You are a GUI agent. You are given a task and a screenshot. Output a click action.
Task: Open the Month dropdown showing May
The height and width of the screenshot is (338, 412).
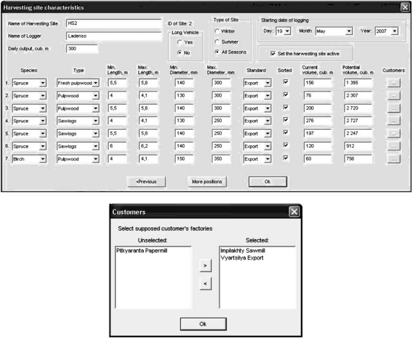click(349, 31)
